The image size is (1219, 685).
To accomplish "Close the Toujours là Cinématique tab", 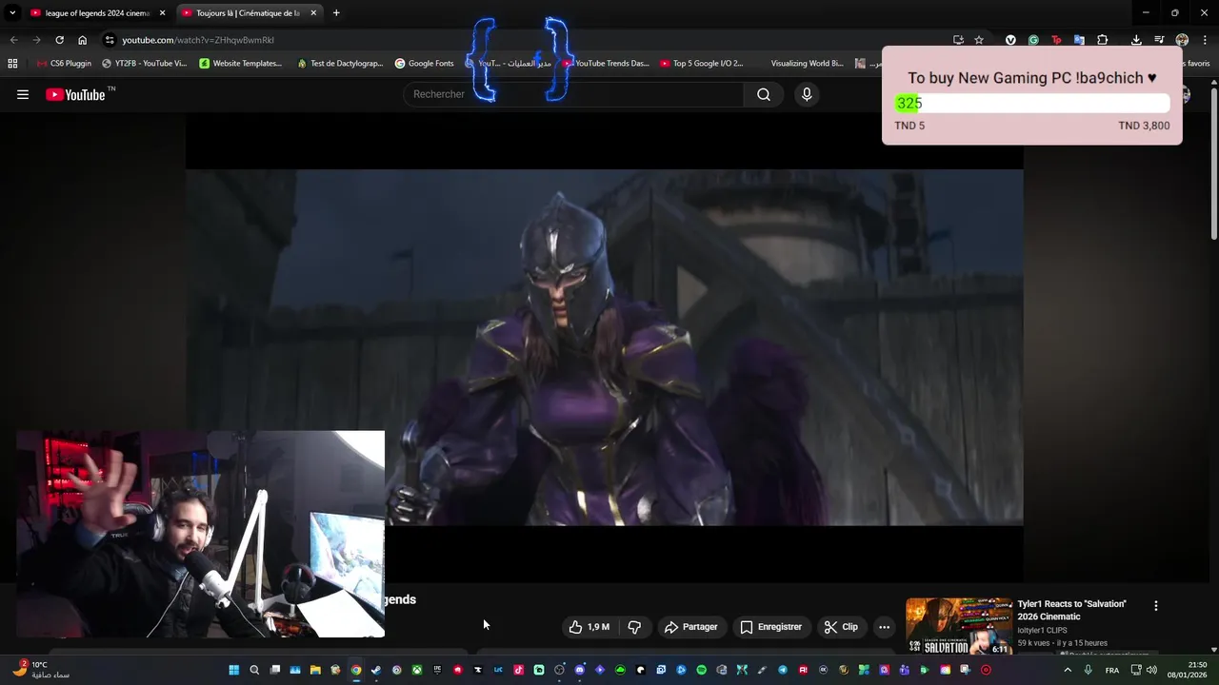I will 313,13.
